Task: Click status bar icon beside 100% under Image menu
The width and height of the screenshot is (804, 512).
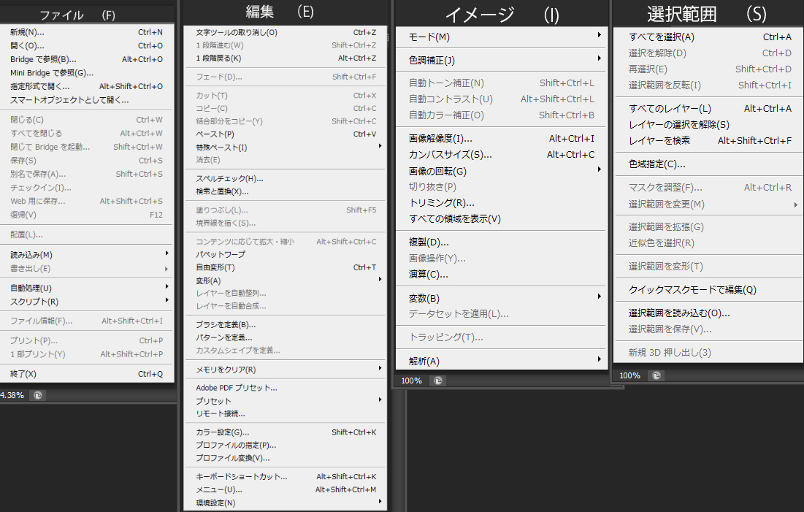Action: [x=438, y=381]
